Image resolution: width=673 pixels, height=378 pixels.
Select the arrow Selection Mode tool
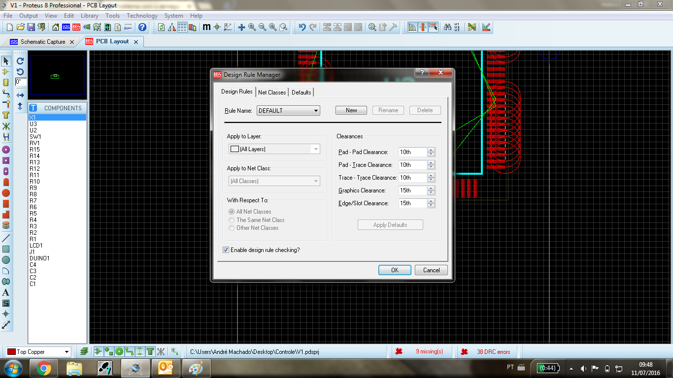click(x=6, y=61)
